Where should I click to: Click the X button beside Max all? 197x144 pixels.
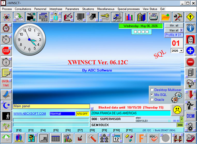pos(181,30)
